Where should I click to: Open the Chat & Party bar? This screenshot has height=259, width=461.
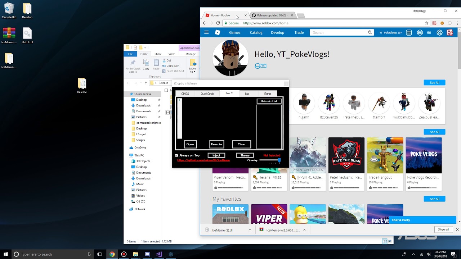pos(422,220)
